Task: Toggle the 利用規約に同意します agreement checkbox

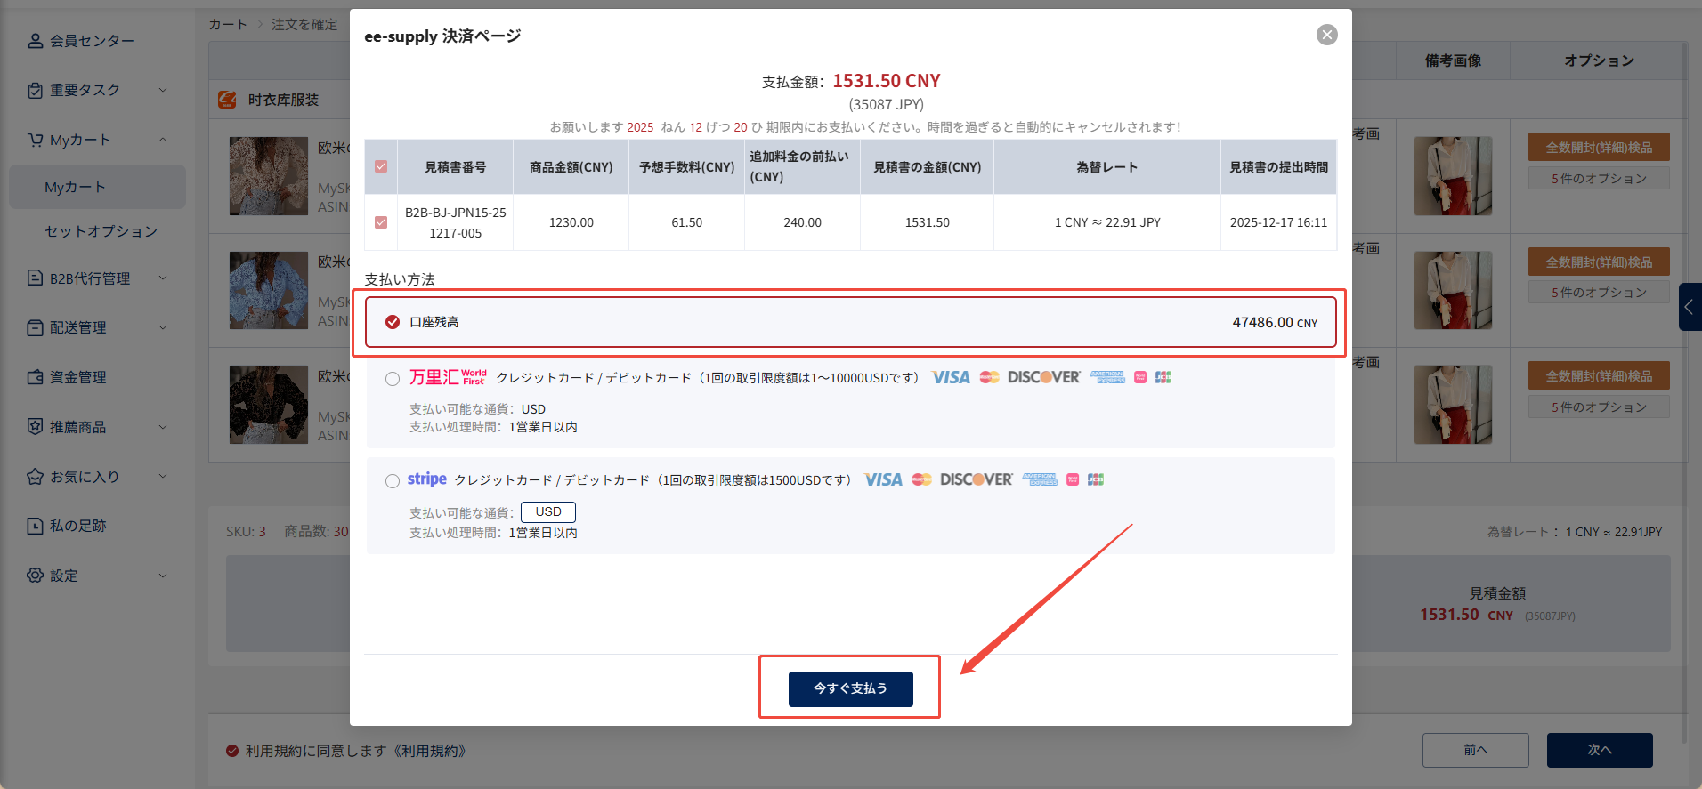Action: point(232,751)
